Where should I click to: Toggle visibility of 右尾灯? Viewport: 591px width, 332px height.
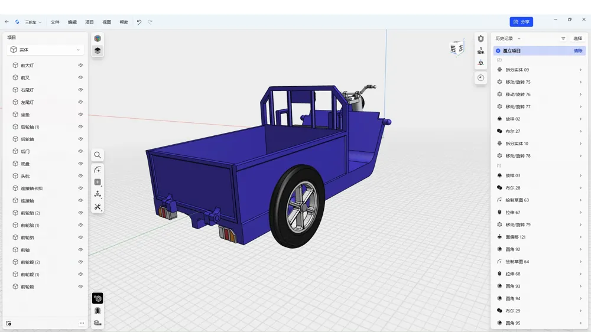[80, 90]
